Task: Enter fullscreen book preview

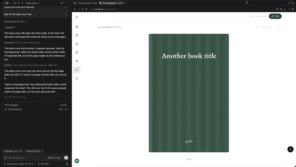Action: click(279, 27)
